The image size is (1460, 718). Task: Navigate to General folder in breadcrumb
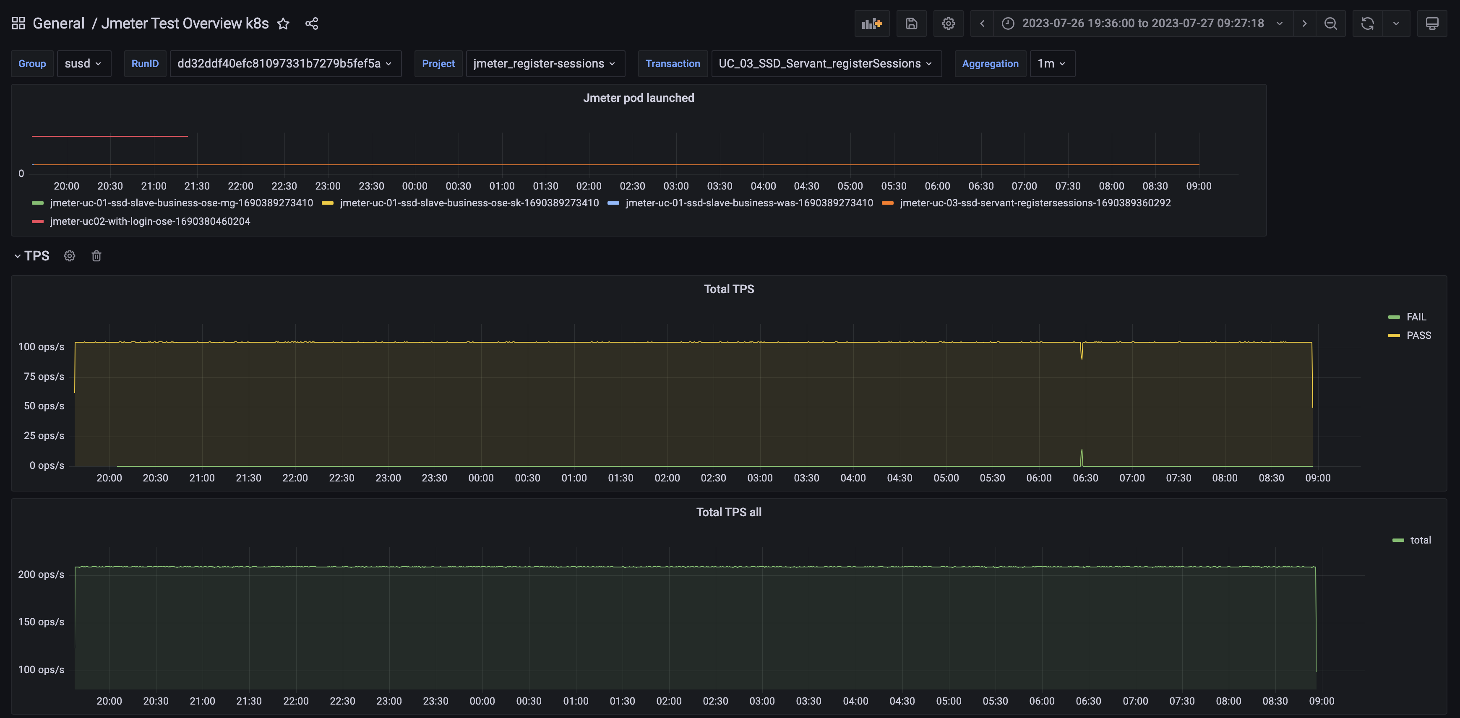click(x=59, y=23)
